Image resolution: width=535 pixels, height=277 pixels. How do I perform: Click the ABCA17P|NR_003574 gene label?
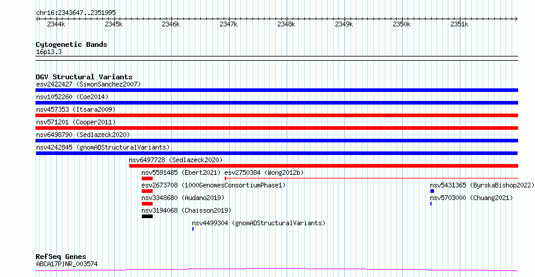[67, 264]
